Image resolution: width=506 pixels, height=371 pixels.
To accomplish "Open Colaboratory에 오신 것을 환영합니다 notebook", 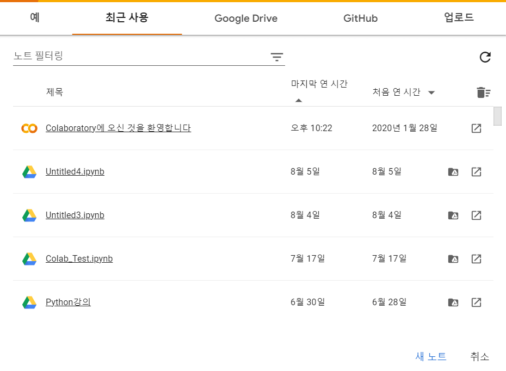I will (118, 128).
